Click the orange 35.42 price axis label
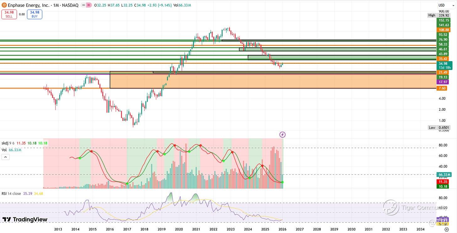This screenshot has width=457, height=233. 443,59
